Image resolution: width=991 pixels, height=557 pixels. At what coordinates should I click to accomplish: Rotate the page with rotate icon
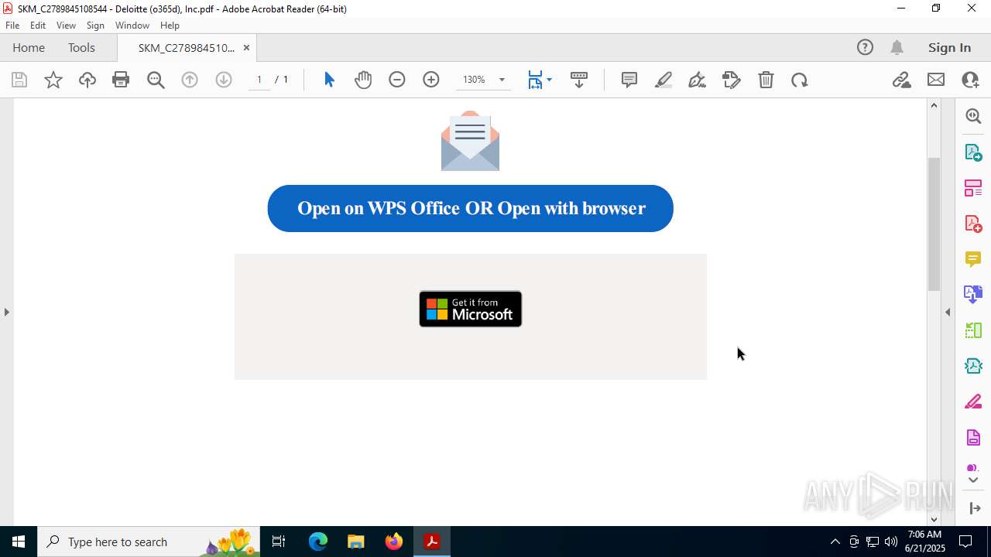tap(800, 80)
